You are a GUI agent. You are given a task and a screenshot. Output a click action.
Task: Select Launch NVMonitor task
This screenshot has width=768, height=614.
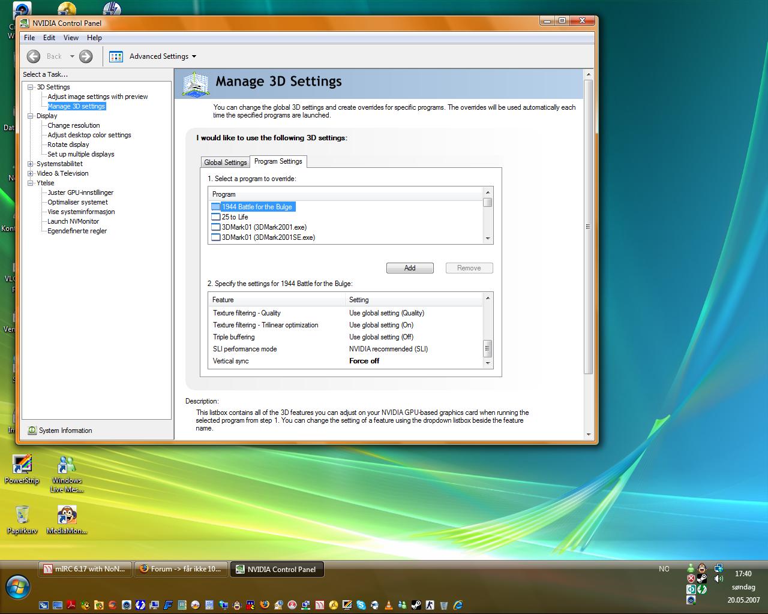[x=73, y=221]
